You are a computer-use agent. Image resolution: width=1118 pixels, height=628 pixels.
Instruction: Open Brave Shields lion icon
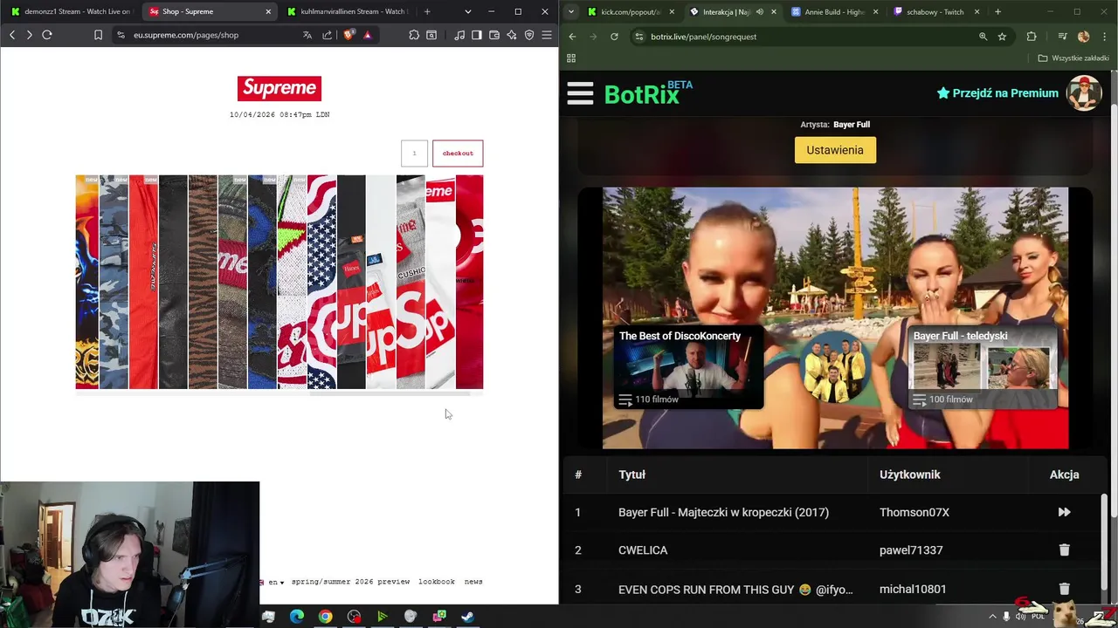pos(349,35)
